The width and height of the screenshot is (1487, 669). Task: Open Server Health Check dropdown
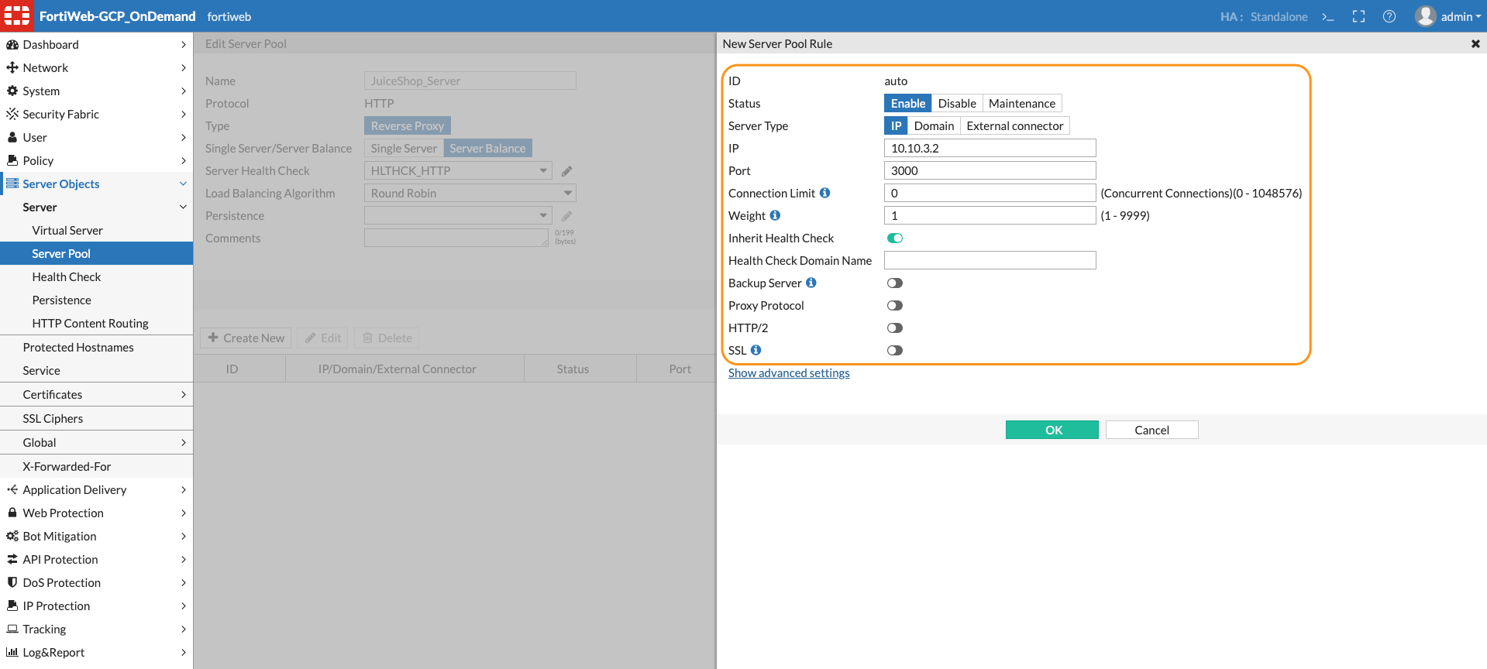(458, 170)
